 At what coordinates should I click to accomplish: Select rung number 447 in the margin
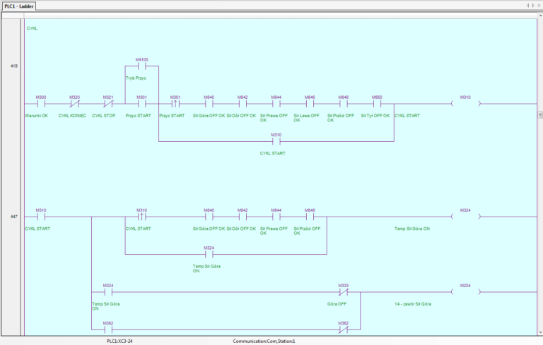point(13,217)
